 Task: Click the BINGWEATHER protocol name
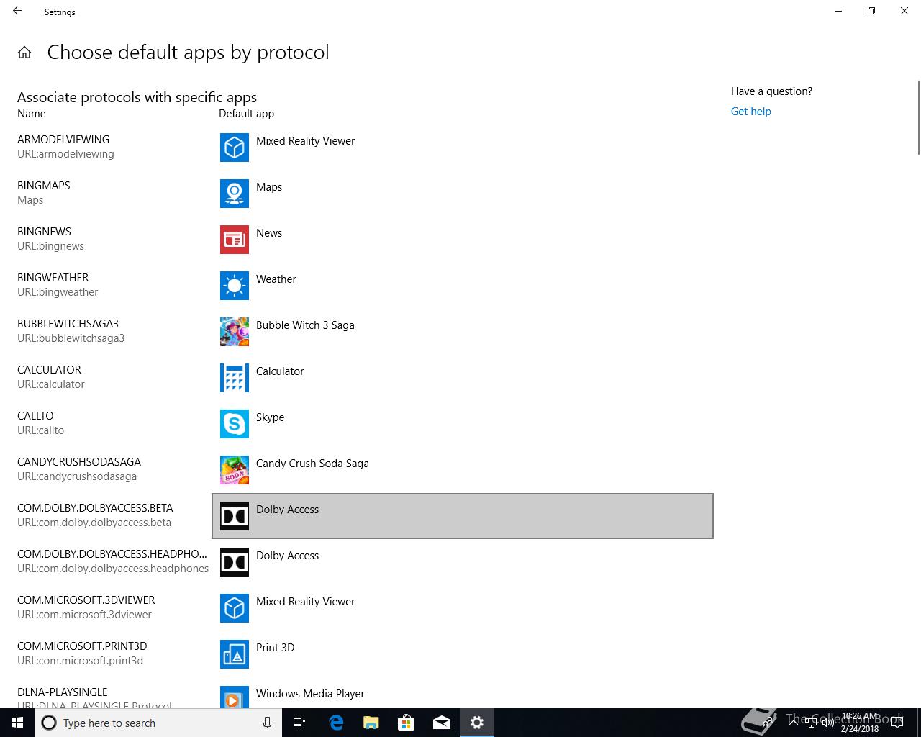[53, 278]
